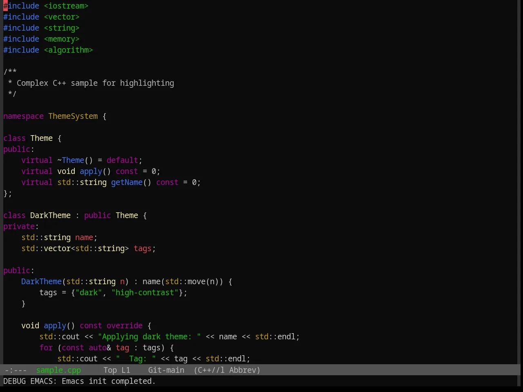
Task: Click the 'name' member variable declaration
Action: coord(84,237)
